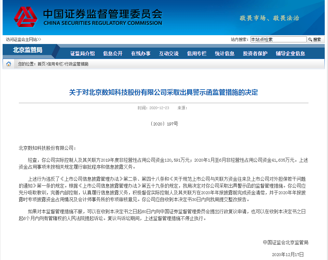Click the paragraph starting 如果对本监督管理措施不服
This screenshot has height=260, width=328.
pyautogui.click(x=162, y=215)
